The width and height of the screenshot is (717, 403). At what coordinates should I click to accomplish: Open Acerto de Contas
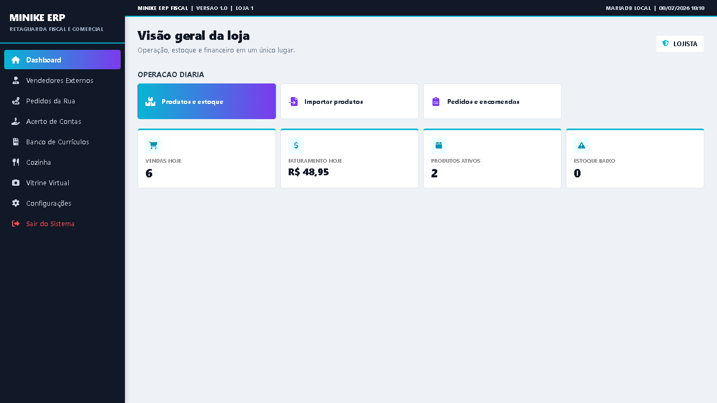pos(62,121)
